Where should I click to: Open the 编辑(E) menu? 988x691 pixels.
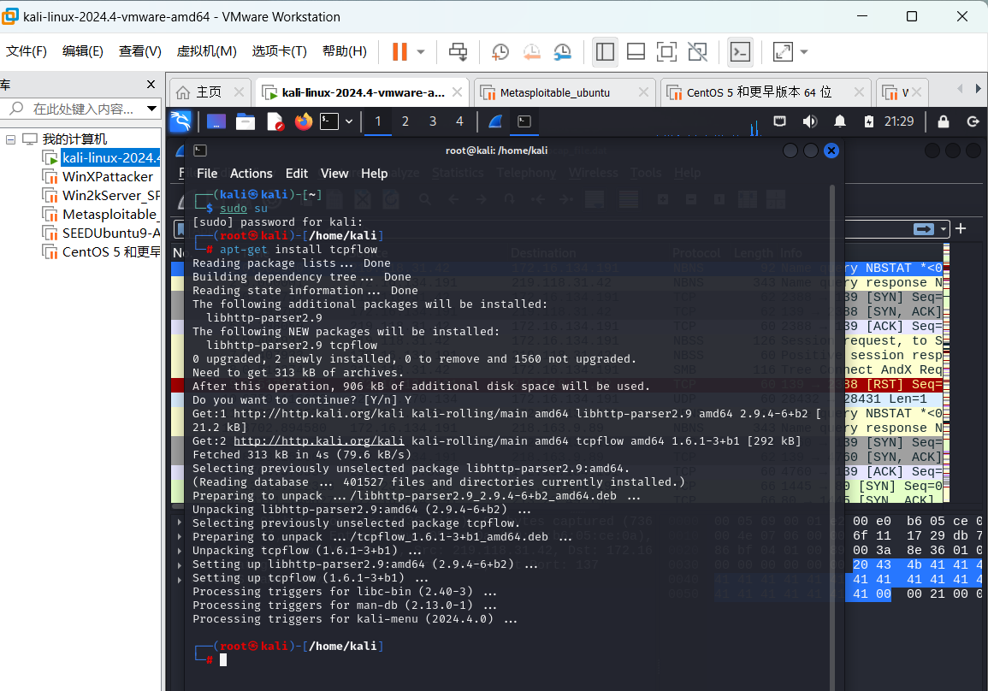(82, 51)
